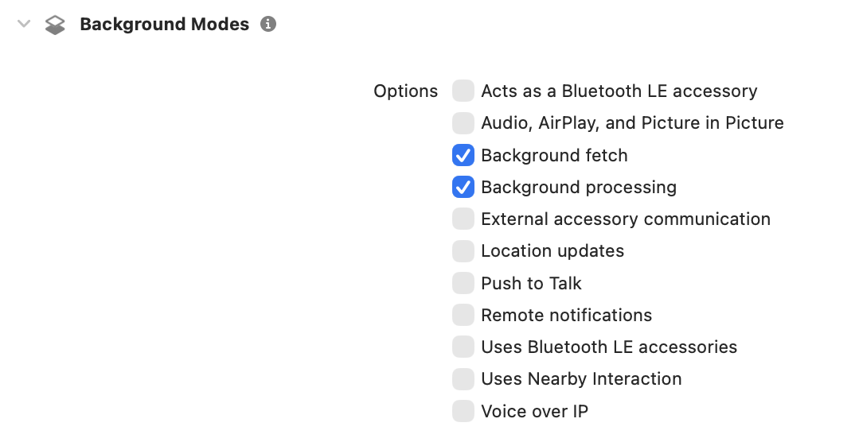Click the Options label text
Image resolution: width=855 pixels, height=442 pixels.
pyautogui.click(x=405, y=91)
